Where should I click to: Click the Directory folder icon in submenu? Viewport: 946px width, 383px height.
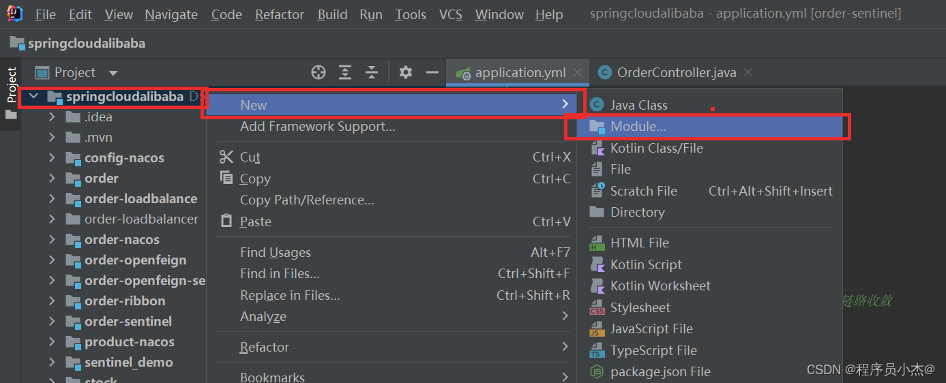tap(597, 212)
